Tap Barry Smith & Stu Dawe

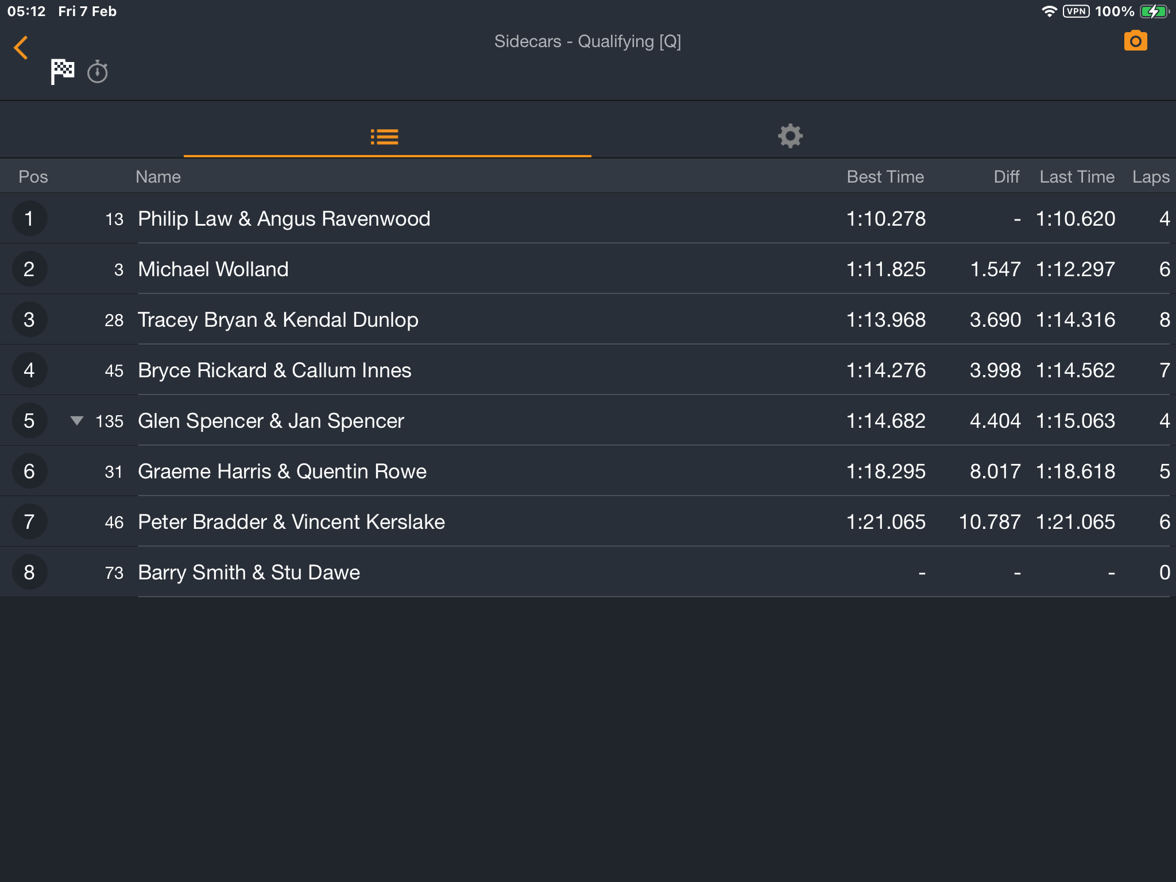249,572
